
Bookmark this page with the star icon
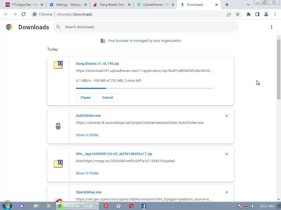pos(238,14)
